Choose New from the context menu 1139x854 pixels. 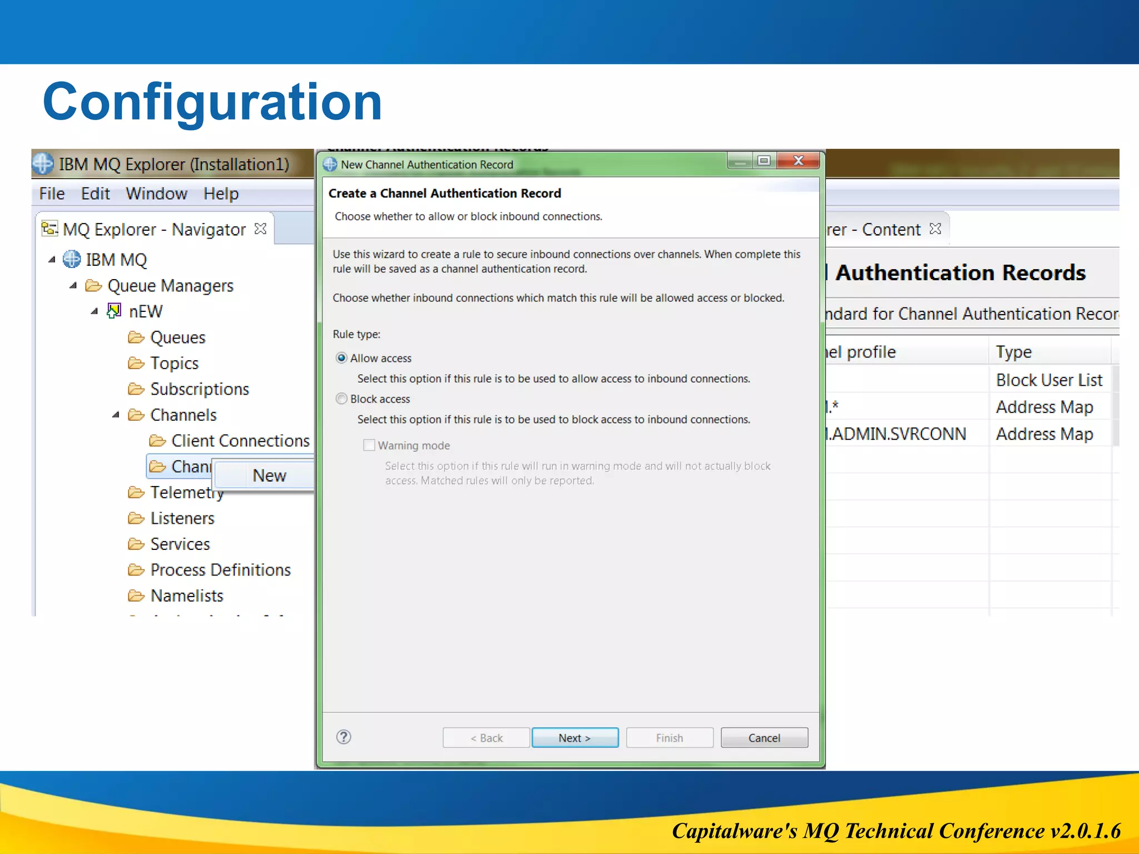tap(269, 475)
